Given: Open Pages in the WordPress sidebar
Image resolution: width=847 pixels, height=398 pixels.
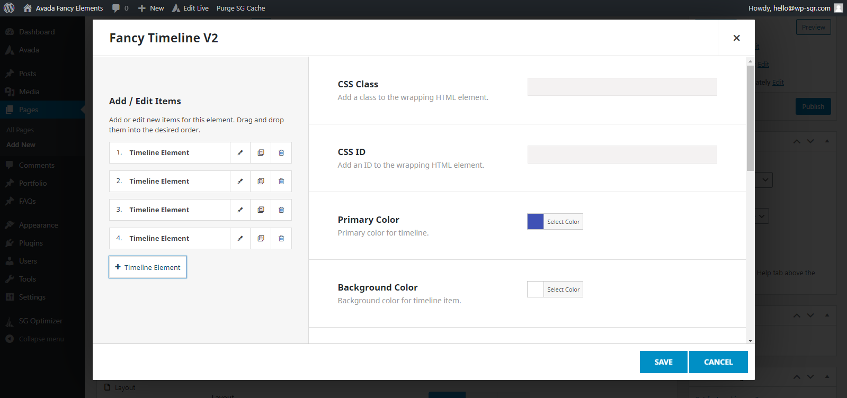Looking at the screenshot, I should [42, 110].
